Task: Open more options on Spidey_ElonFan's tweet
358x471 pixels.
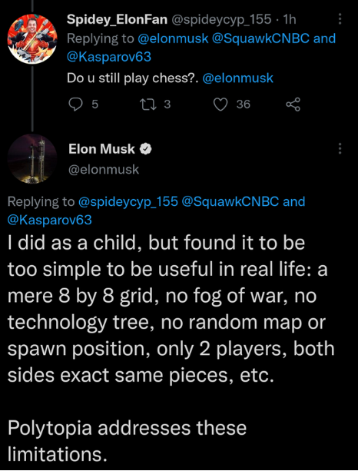Action: [x=340, y=19]
